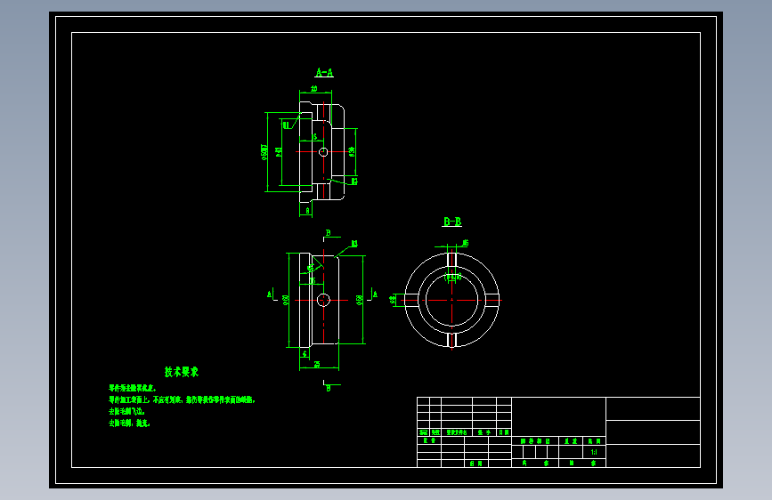772x500 pixels.
Task: Select the A cutting marker left of front view
Action: 269,294
